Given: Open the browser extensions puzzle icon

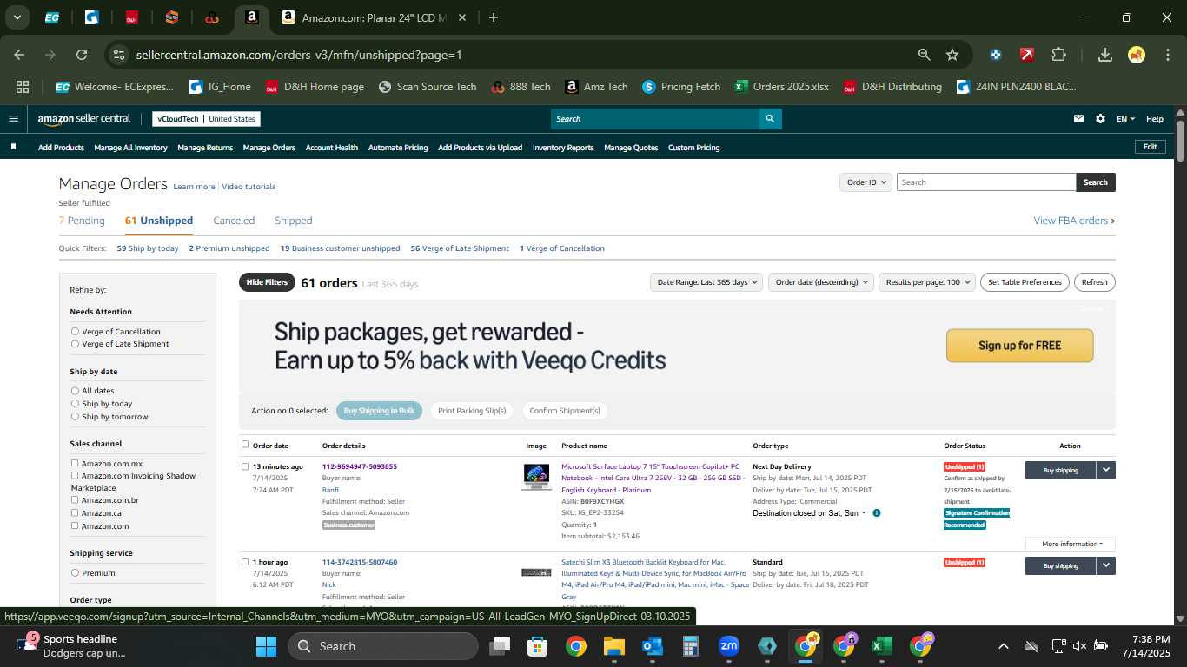Looking at the screenshot, I should coord(1058,55).
